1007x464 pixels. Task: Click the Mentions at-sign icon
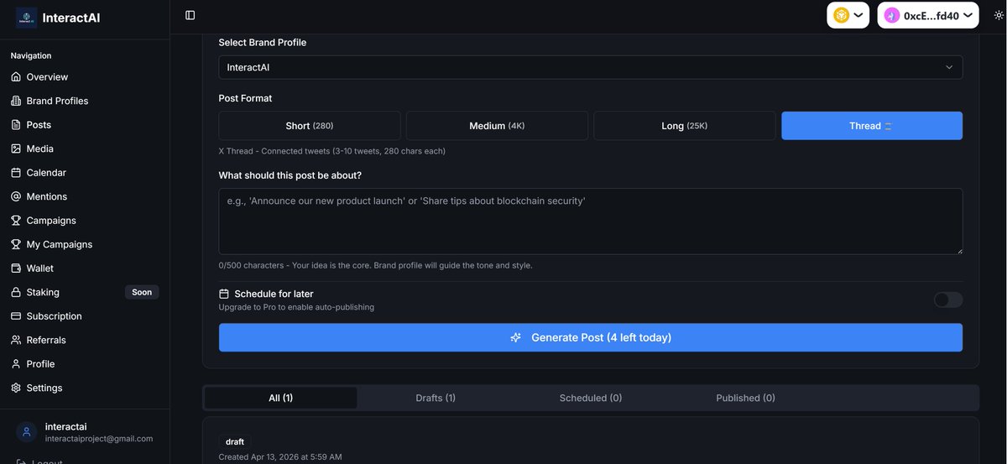(16, 196)
